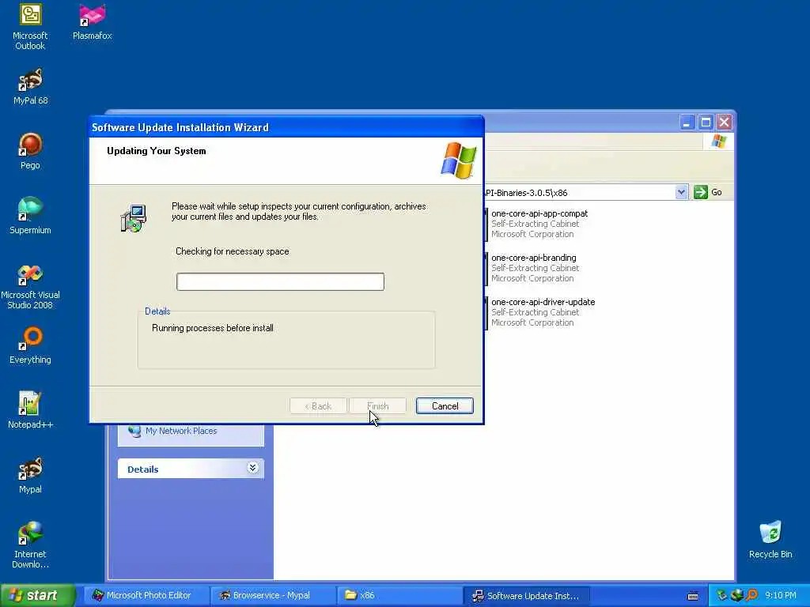Select the Supermium desktop icon
The width and height of the screenshot is (810, 607).
click(30, 216)
